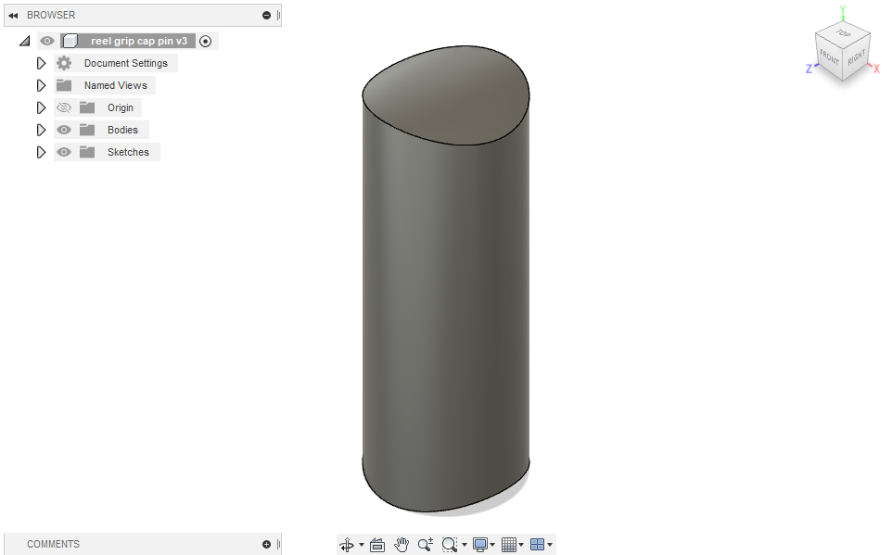
Task: Show the Origin folder
Action: [x=63, y=107]
